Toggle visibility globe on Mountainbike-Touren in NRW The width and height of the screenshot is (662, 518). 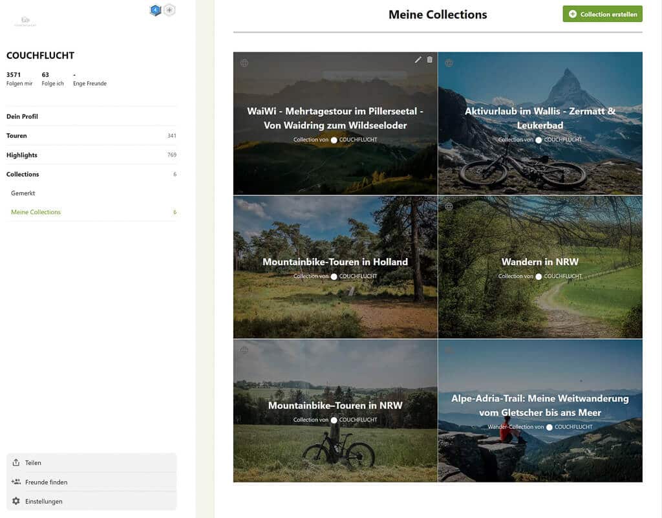244,350
